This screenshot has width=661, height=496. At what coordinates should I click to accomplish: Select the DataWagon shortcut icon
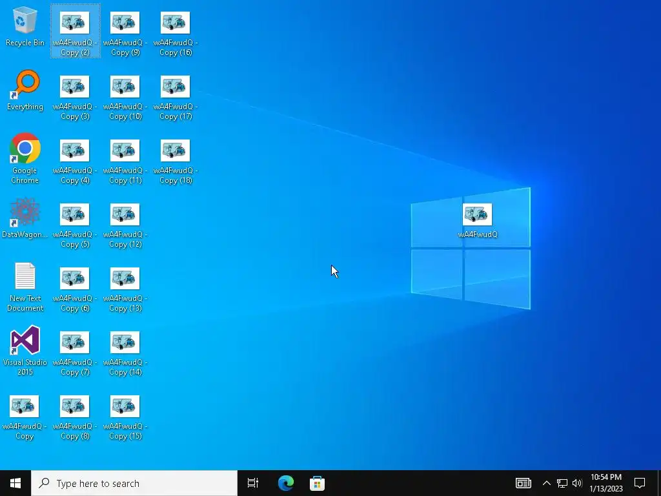point(25,218)
